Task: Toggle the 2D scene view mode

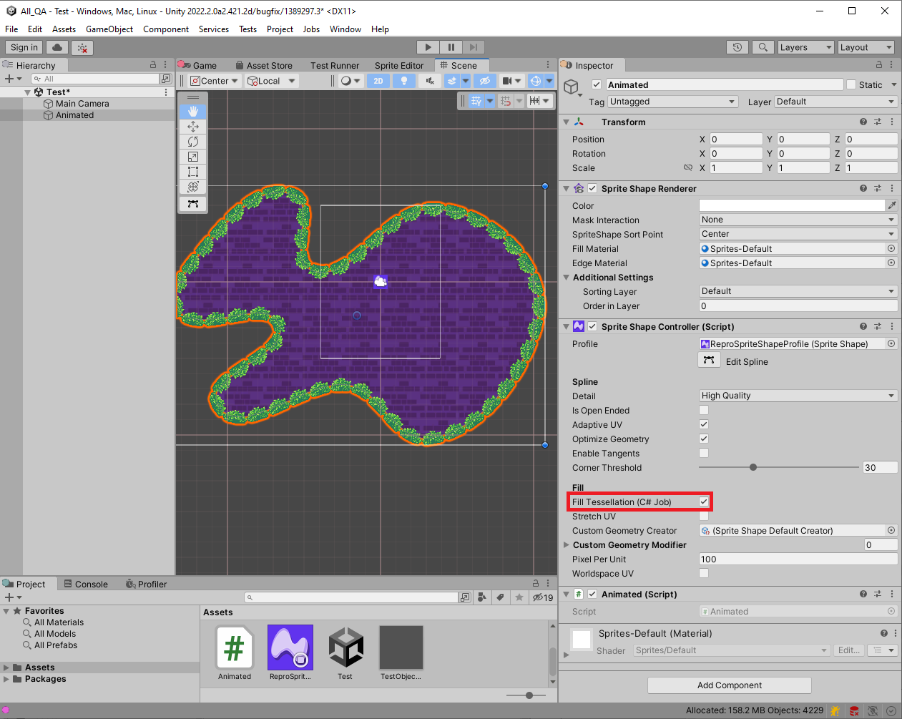Action: pos(378,81)
